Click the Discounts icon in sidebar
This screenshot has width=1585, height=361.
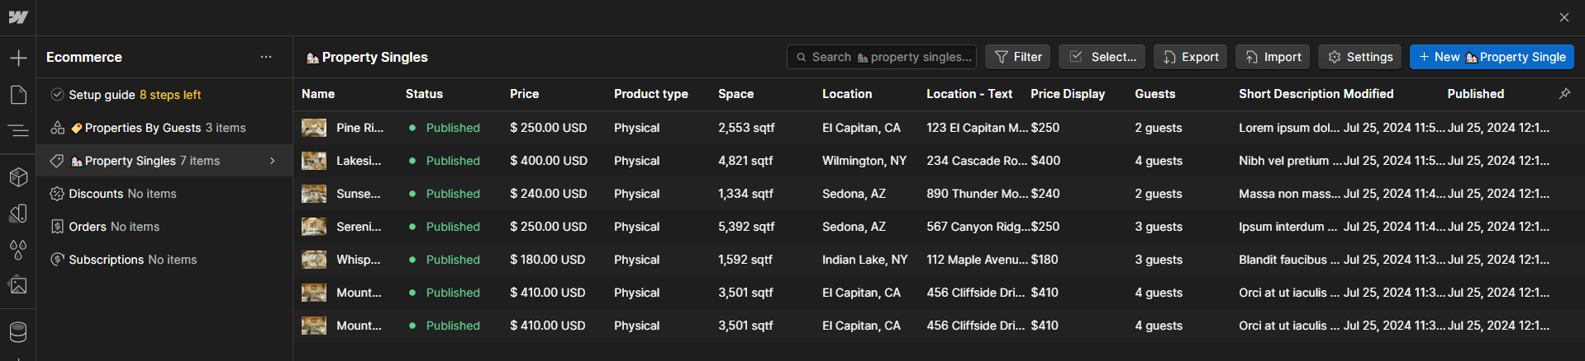pos(57,194)
